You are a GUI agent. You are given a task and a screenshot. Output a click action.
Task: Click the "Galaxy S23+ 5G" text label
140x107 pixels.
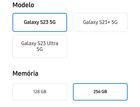[x=100, y=22]
